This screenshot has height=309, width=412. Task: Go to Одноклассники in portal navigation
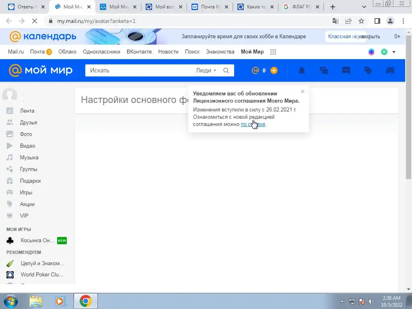(x=101, y=52)
